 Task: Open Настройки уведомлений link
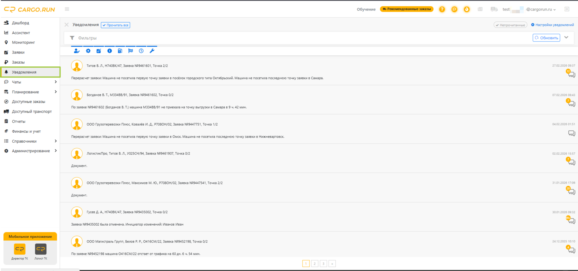552,25
